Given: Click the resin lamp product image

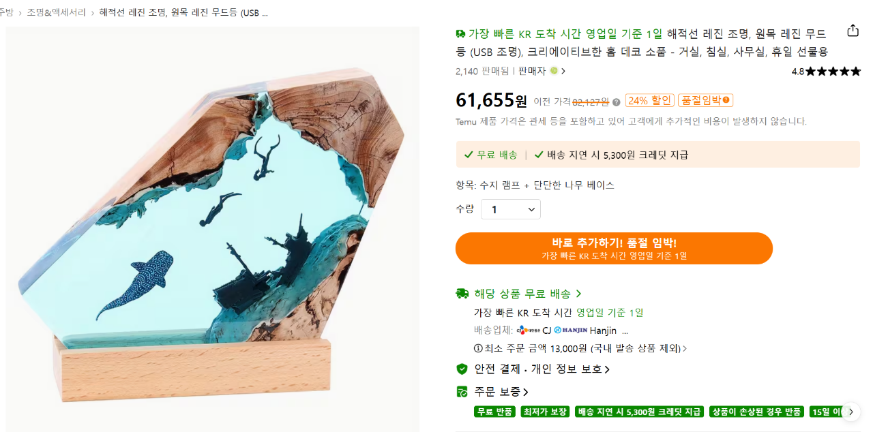Looking at the screenshot, I should click(x=213, y=228).
